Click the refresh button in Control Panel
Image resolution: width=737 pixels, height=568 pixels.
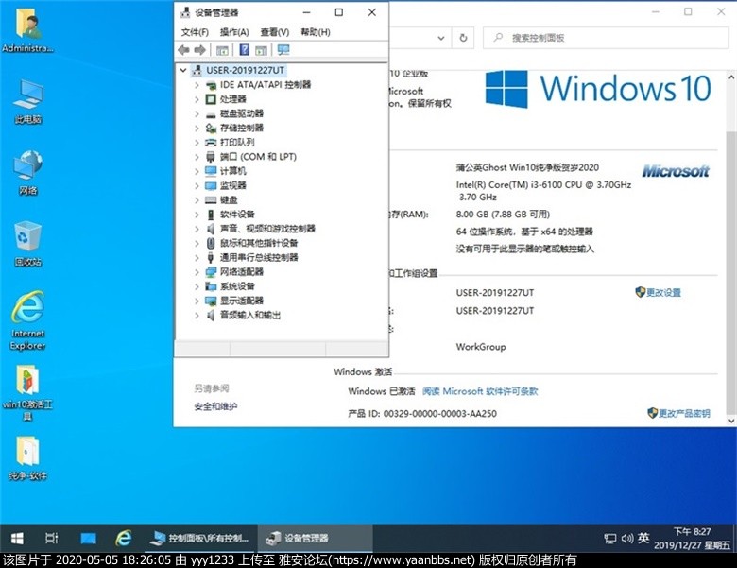[x=463, y=38]
